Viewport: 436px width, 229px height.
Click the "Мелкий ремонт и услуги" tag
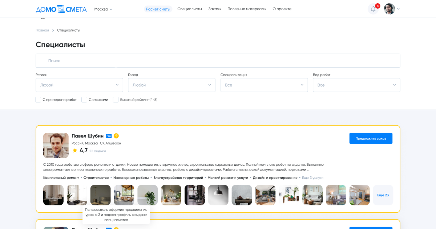228,178
